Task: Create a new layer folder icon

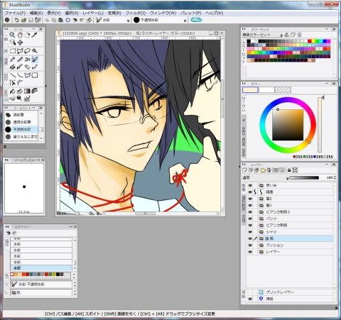Action: point(263,170)
